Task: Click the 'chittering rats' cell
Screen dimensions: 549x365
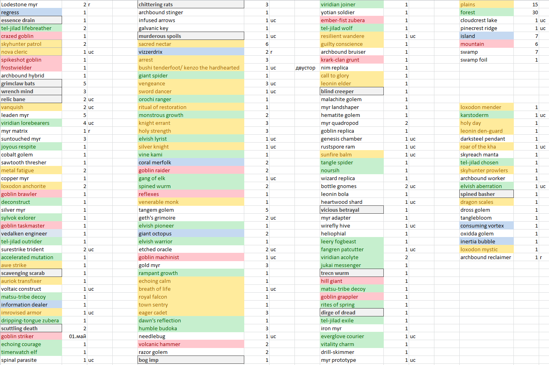Action: [191, 4]
